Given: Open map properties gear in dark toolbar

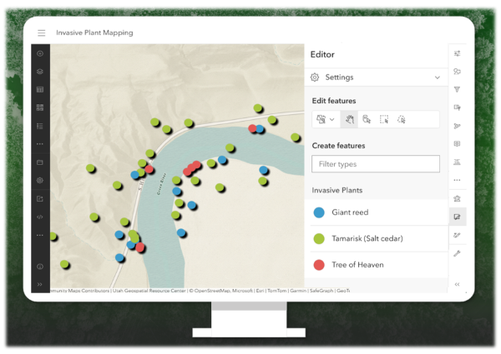Looking at the screenshot, I should (40, 181).
